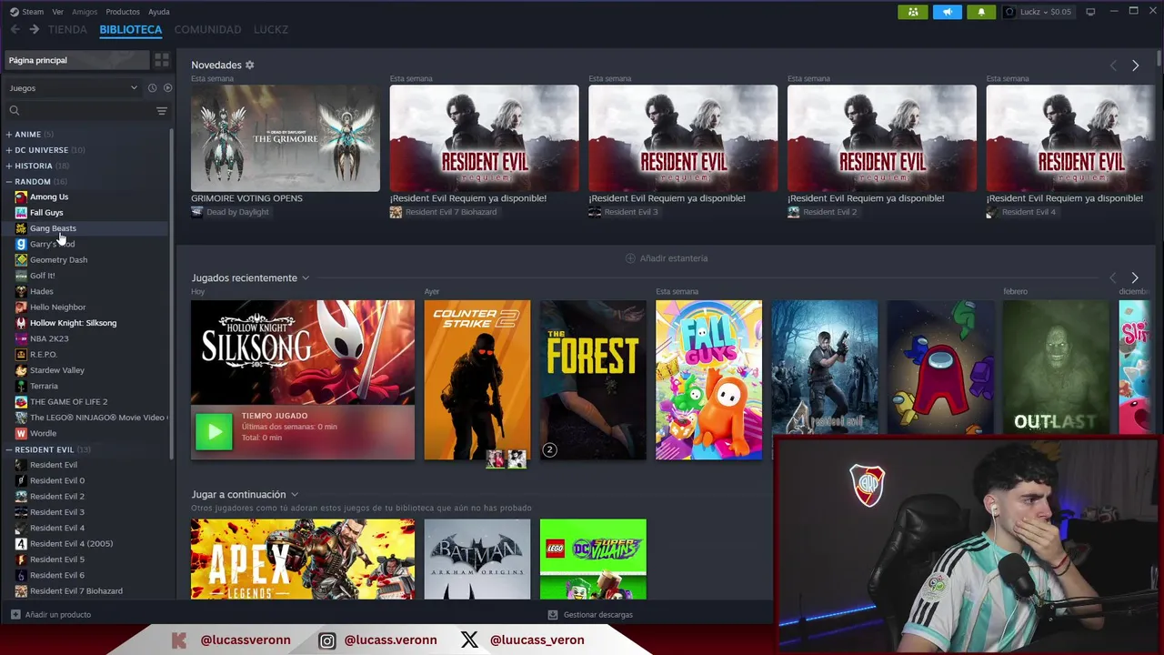Image resolution: width=1164 pixels, height=655 pixels.
Task: Open the Ver menu
Action: (x=57, y=12)
